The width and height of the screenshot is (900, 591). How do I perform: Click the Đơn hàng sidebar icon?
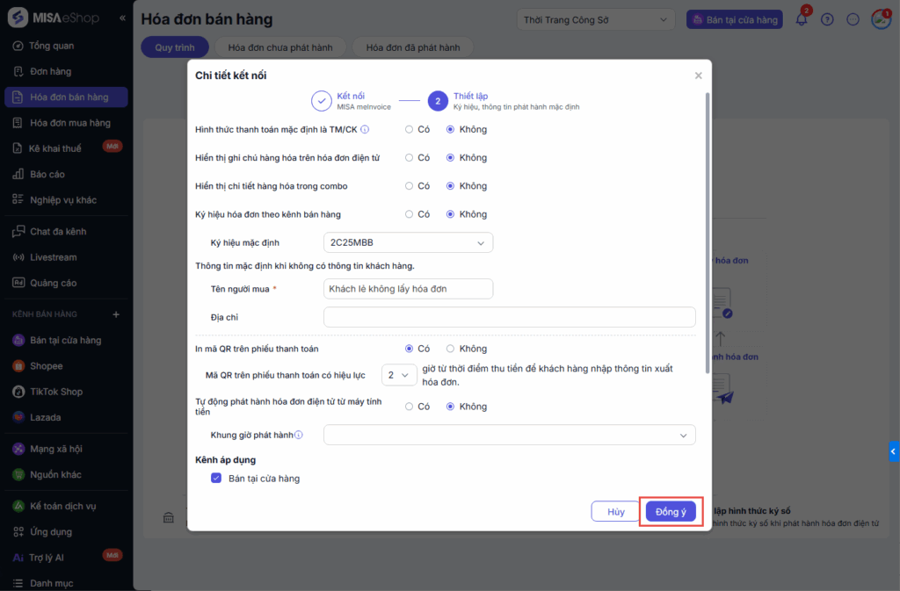click(18, 72)
